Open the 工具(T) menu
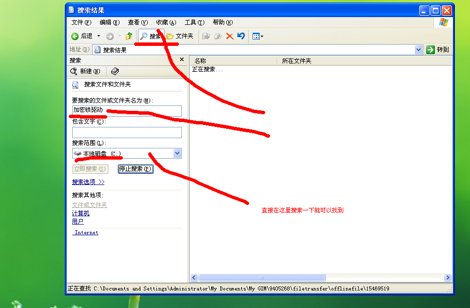The image size is (470, 308). 195,22
